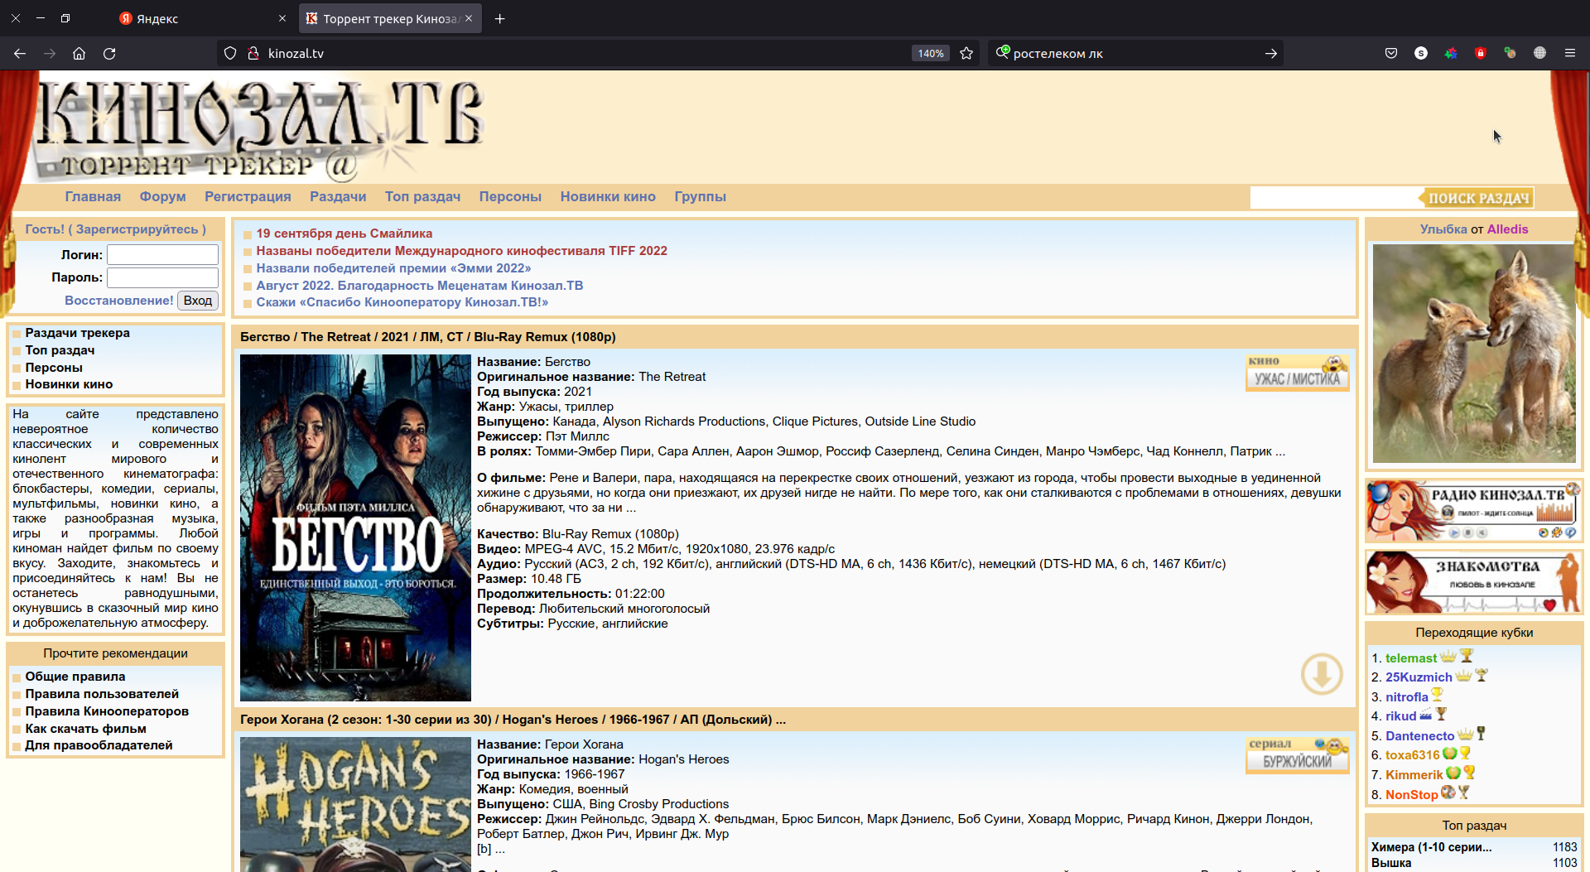Open the Герои Хогана torrent title
Image resolution: width=1590 pixels, height=872 pixels.
pos(513,720)
